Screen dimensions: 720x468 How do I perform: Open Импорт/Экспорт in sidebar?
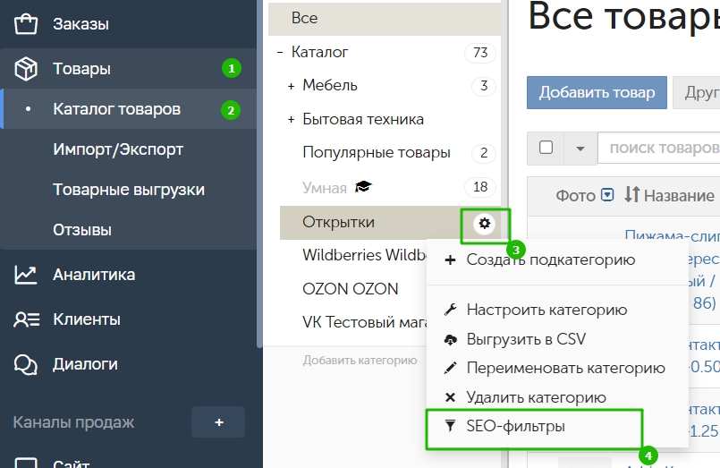[118, 149]
